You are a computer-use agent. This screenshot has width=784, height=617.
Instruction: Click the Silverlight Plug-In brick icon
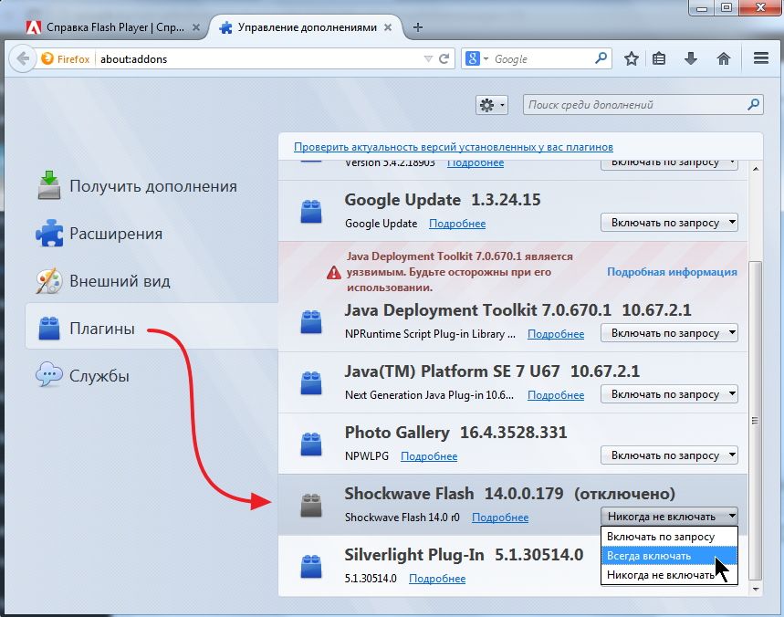tap(311, 567)
